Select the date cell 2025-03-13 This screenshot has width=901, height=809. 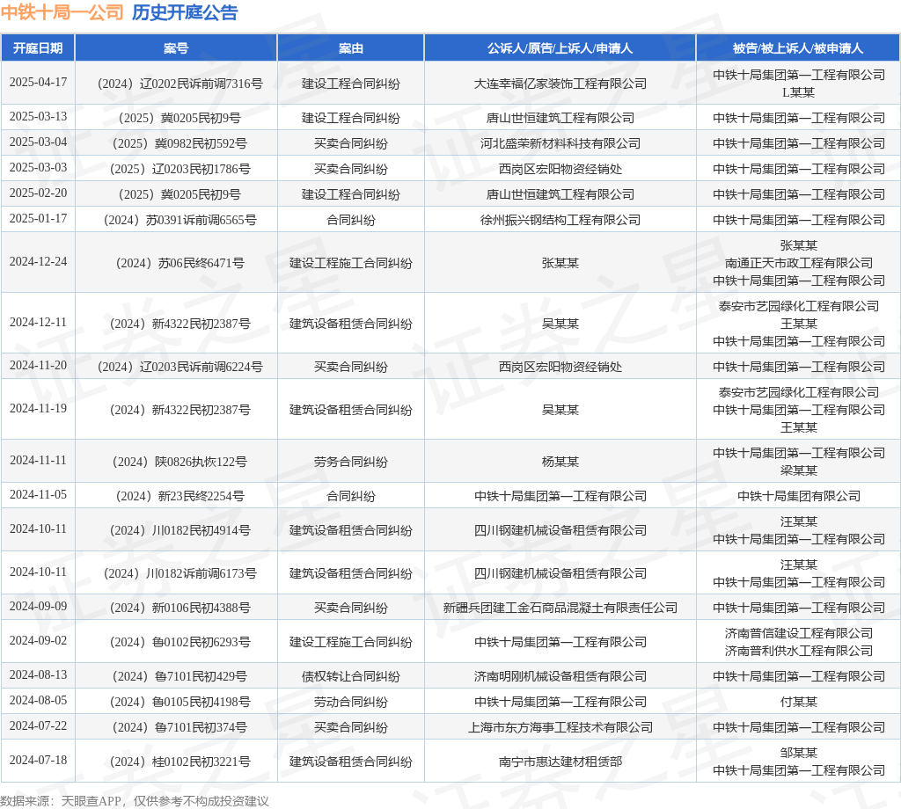click(38, 117)
